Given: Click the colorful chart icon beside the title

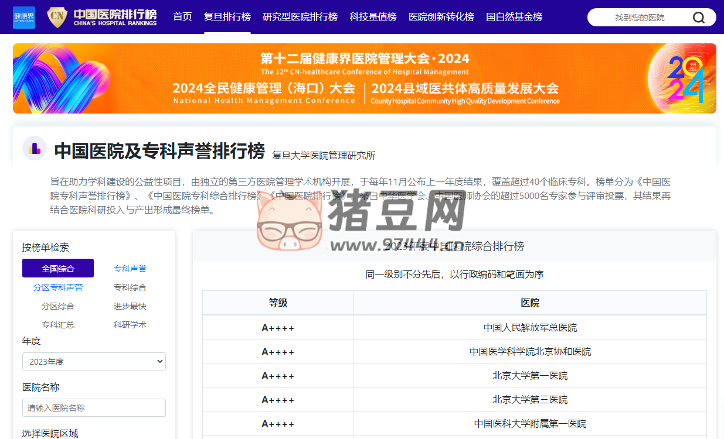Looking at the screenshot, I should point(35,148).
